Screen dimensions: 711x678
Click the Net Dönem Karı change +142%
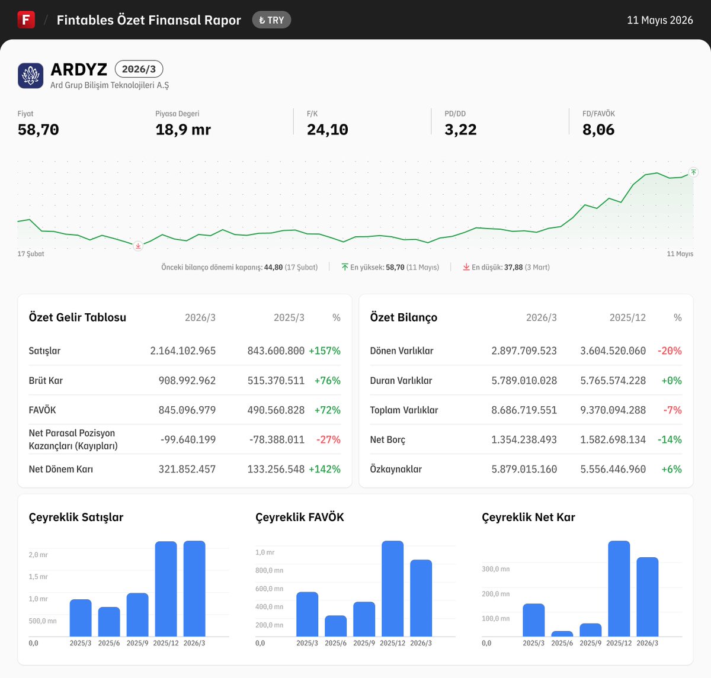pos(325,469)
